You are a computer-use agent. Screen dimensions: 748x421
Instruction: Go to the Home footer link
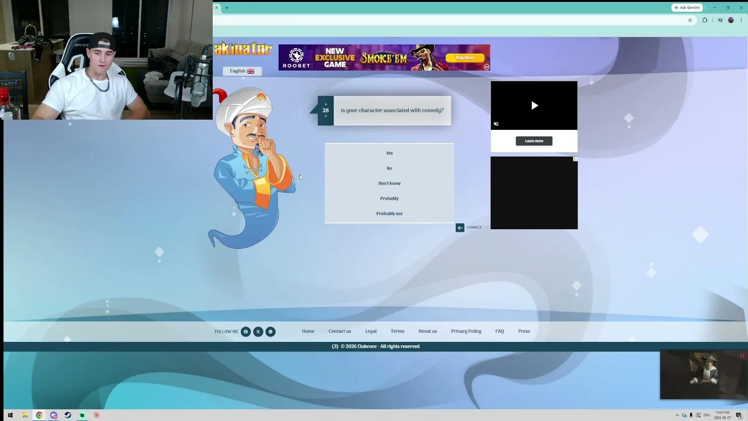point(308,332)
